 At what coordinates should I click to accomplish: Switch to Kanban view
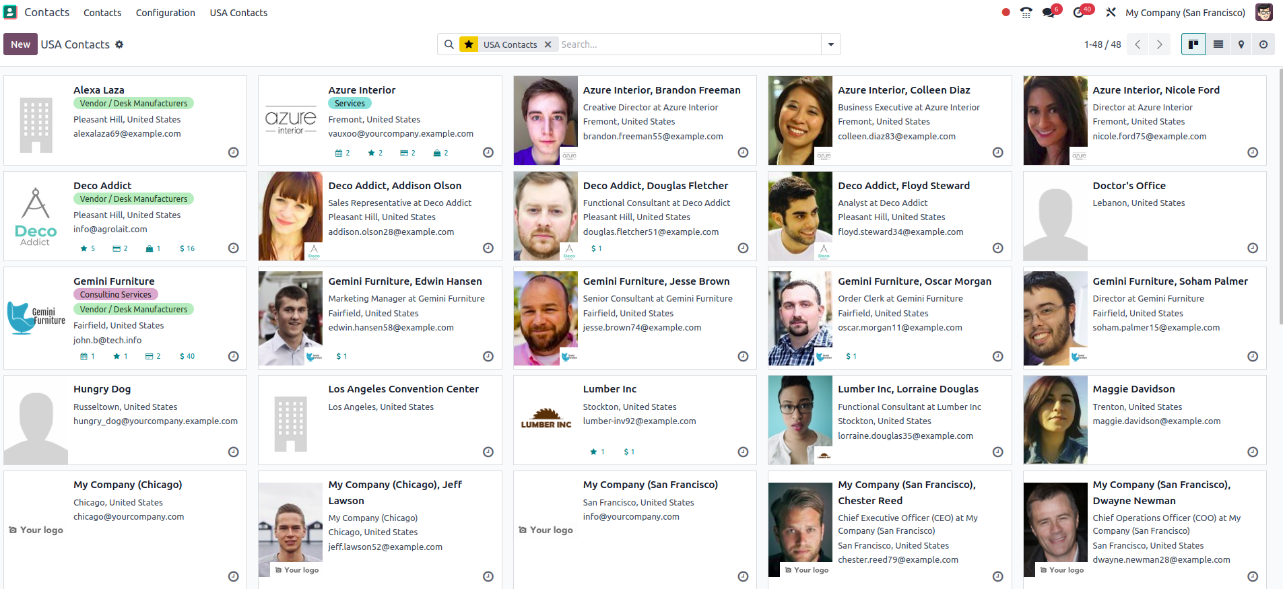pyautogui.click(x=1193, y=44)
